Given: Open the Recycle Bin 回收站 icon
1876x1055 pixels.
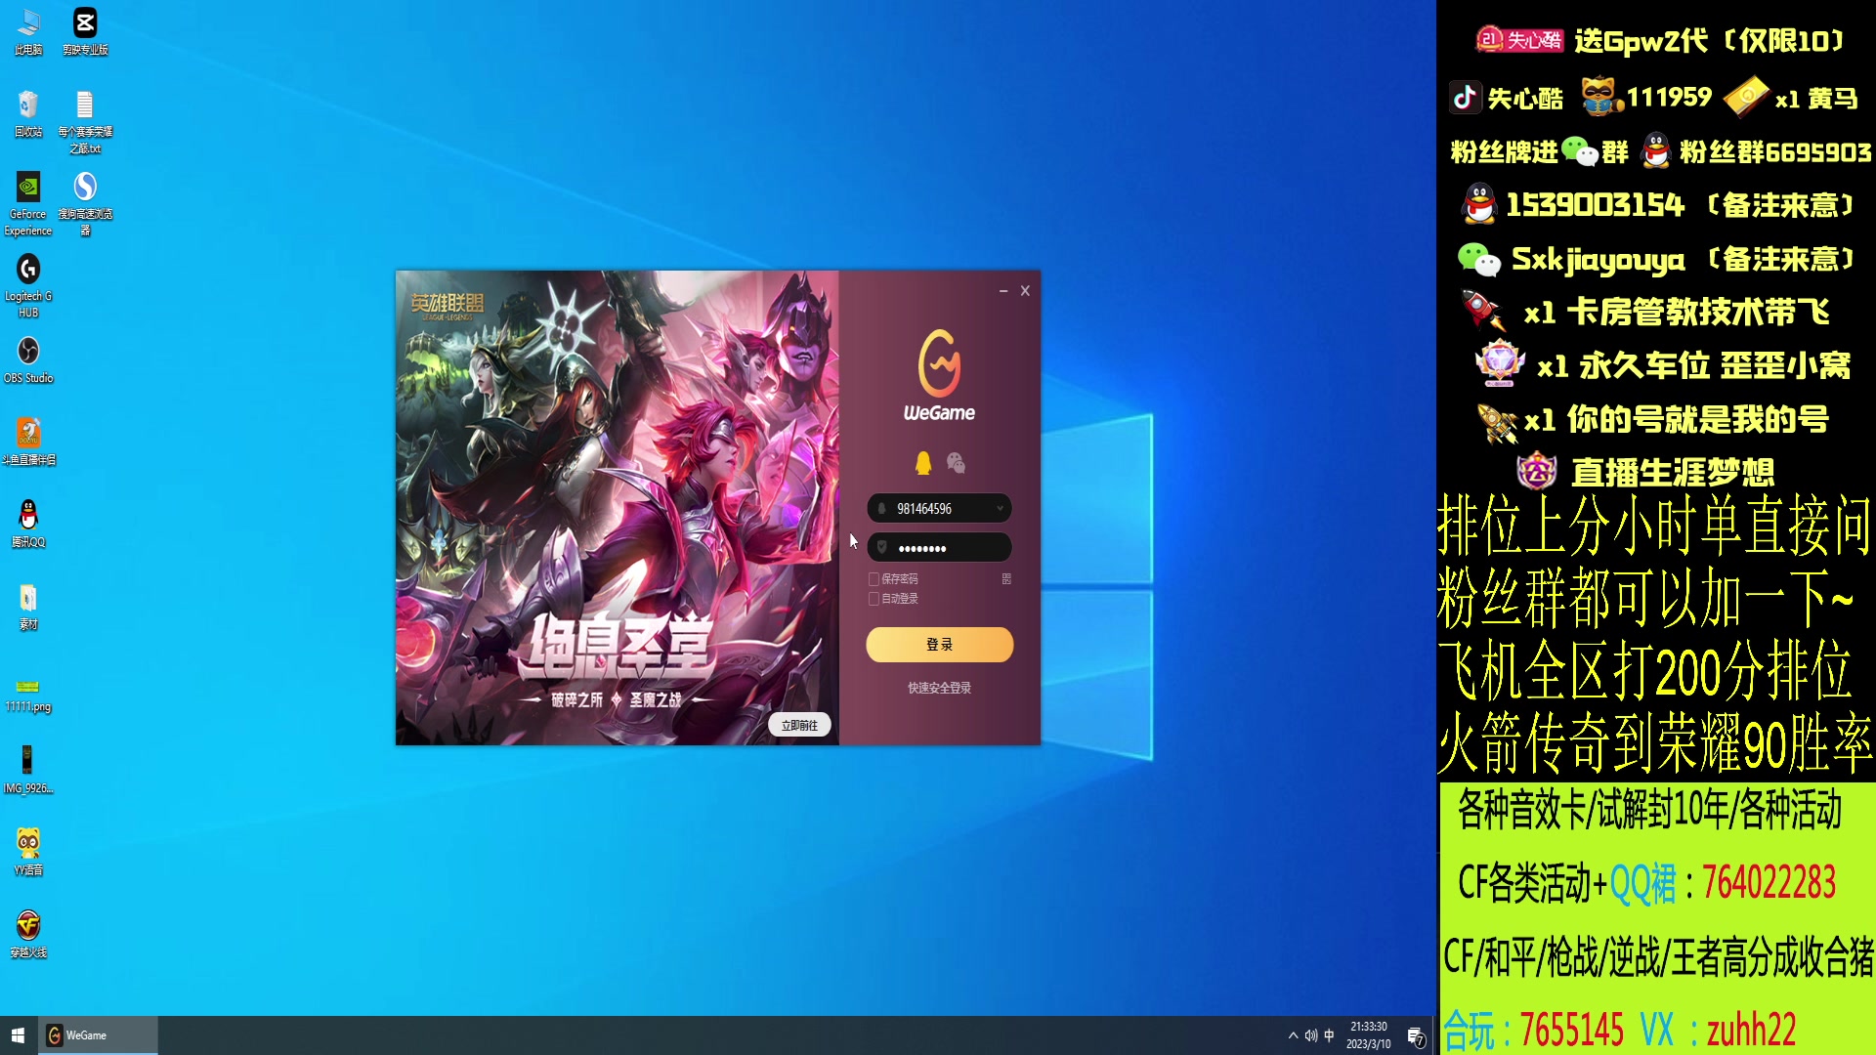Looking at the screenshot, I should [28, 113].
